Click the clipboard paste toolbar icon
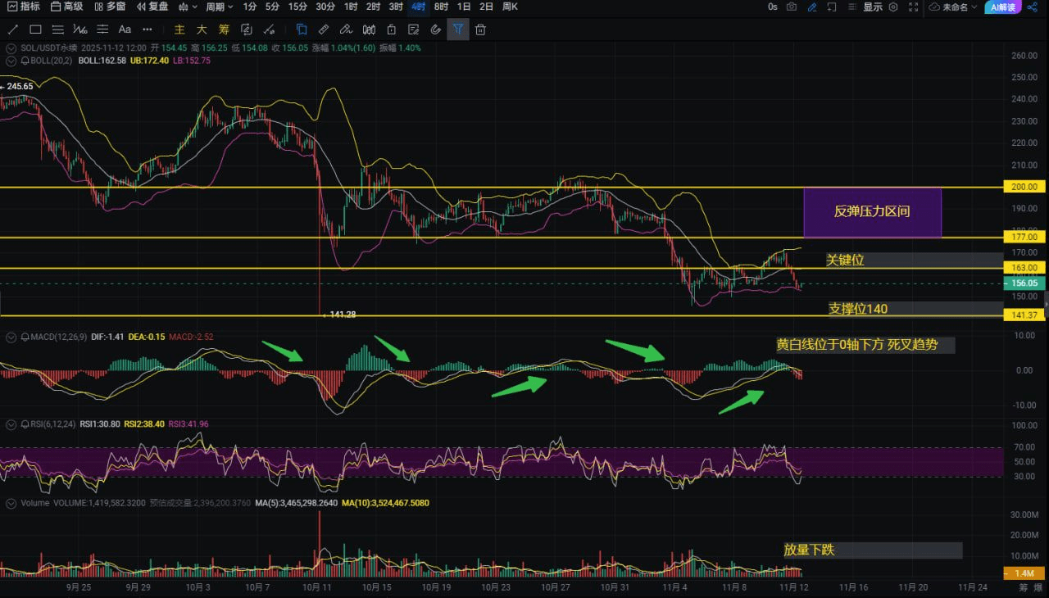Screen dimensions: 1049x598 click(391, 29)
